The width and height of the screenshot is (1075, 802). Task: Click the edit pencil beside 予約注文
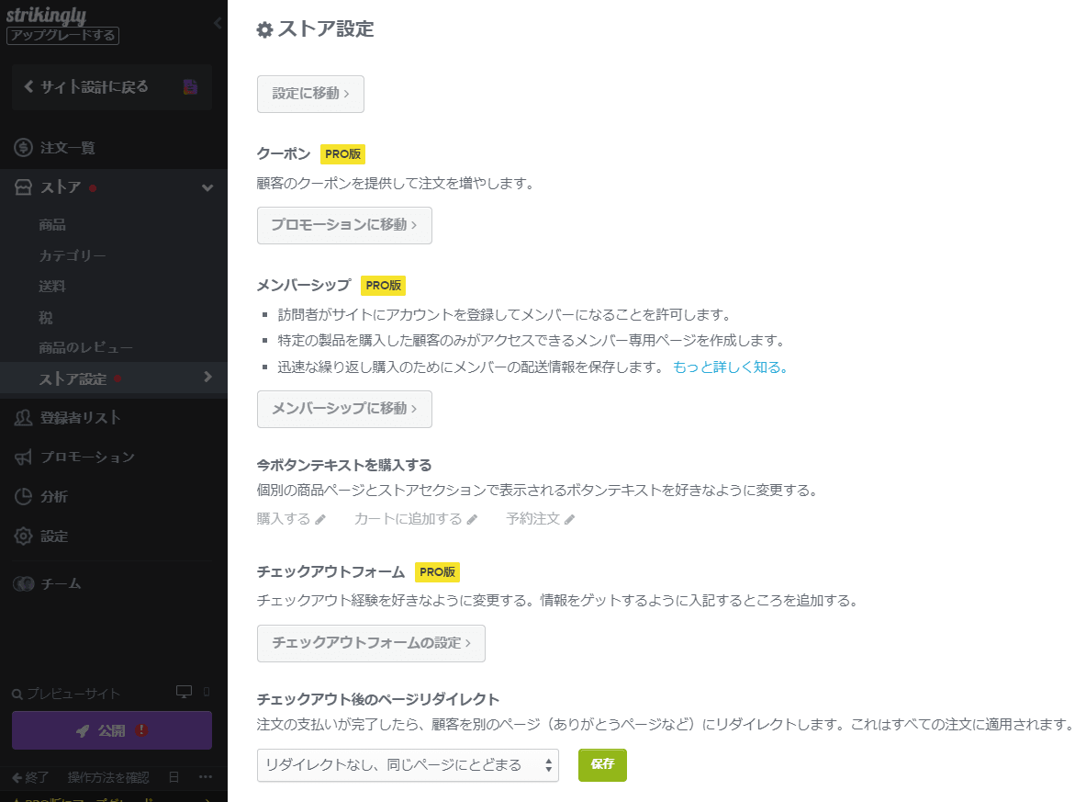tap(570, 518)
